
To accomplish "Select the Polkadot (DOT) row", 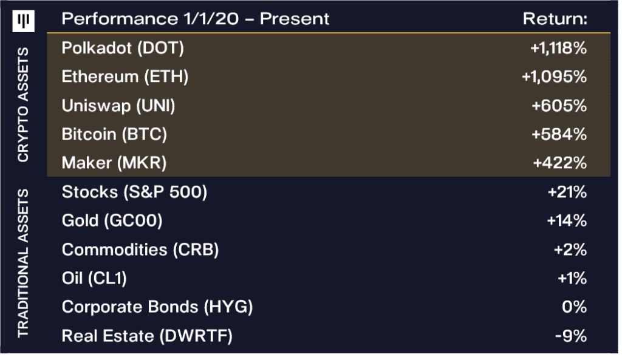I will [123, 48].
